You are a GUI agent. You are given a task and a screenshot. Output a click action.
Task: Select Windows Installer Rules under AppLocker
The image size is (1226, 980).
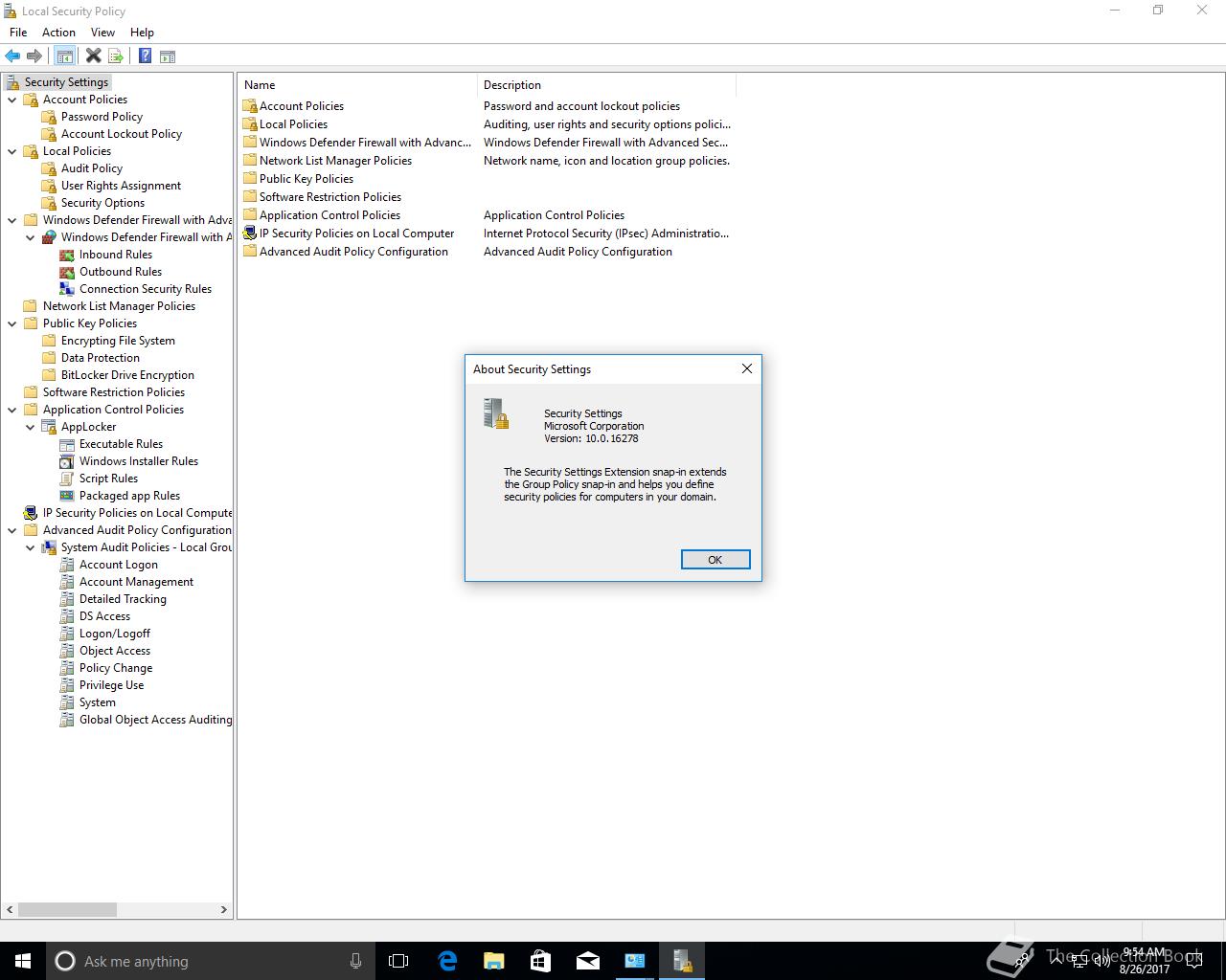coord(138,461)
